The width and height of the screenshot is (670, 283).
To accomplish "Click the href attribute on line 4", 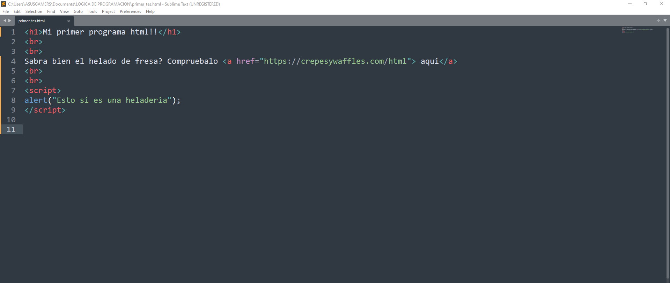I will coord(245,61).
